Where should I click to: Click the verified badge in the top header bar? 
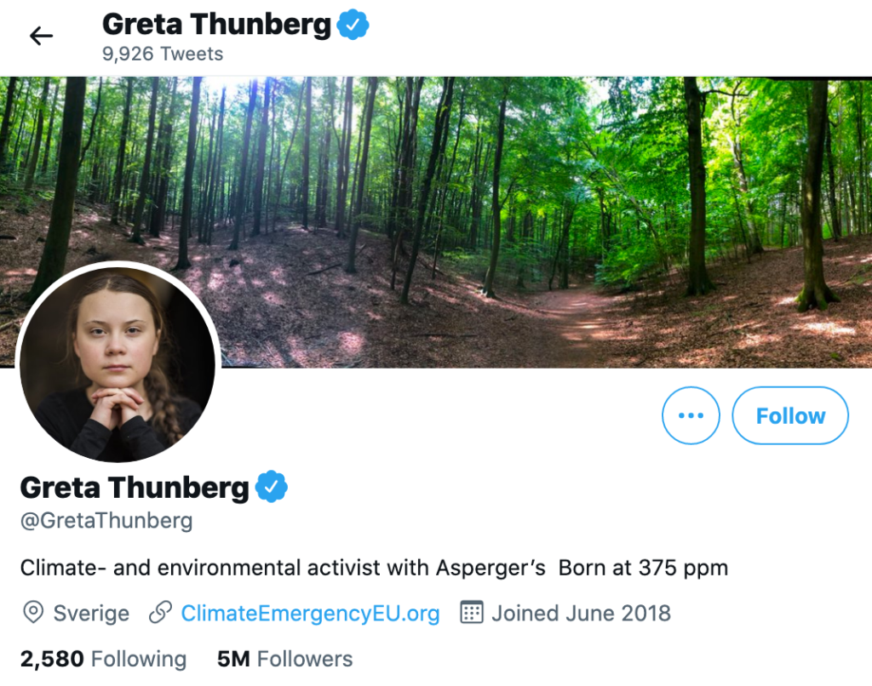pos(353,26)
